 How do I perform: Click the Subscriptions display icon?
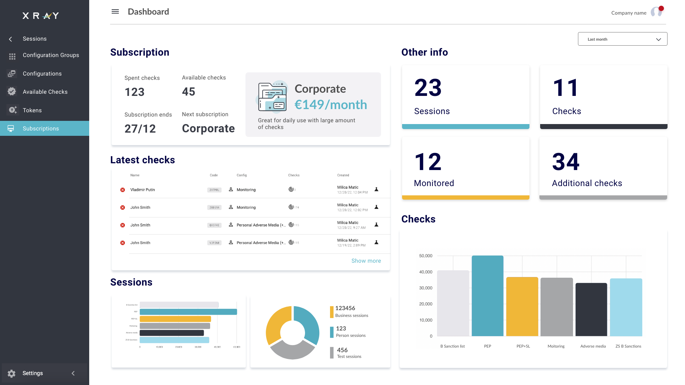pos(12,128)
